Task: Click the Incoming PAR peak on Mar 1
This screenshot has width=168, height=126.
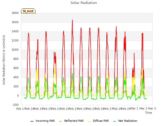Action: point(134,53)
